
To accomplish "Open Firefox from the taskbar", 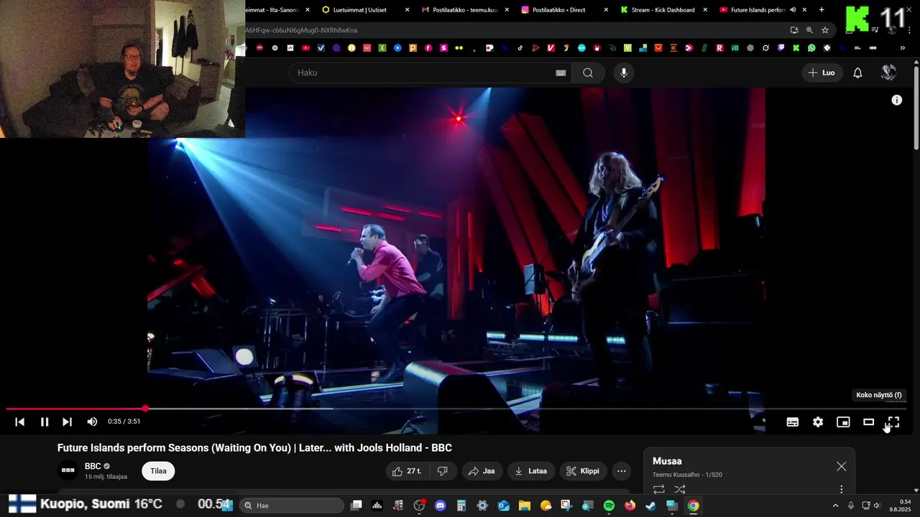I will (630, 506).
